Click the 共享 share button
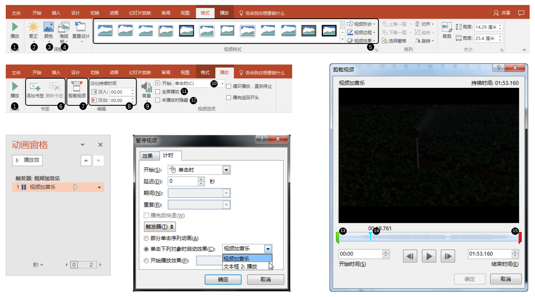Image resolution: width=535 pixels, height=297 pixels. click(x=502, y=13)
